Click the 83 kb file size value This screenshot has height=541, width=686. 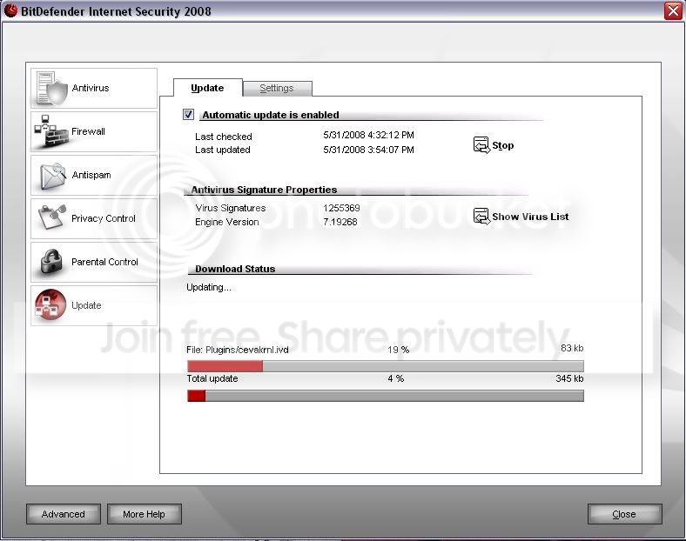pos(572,348)
